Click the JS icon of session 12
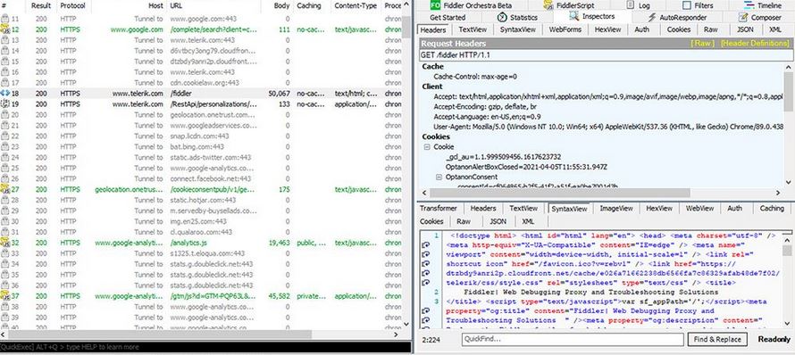Viewport: 795px width, 355px height. click(5, 29)
